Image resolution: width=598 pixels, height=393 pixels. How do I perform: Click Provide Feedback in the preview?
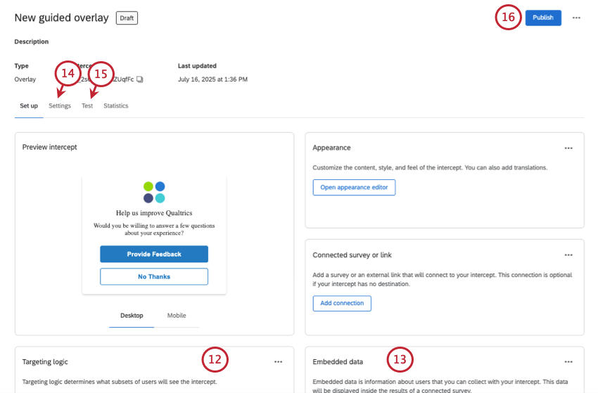(x=154, y=255)
